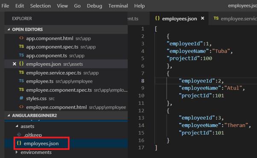Open styles.css in open editors
The image size is (257, 158).
[x=66, y=98]
